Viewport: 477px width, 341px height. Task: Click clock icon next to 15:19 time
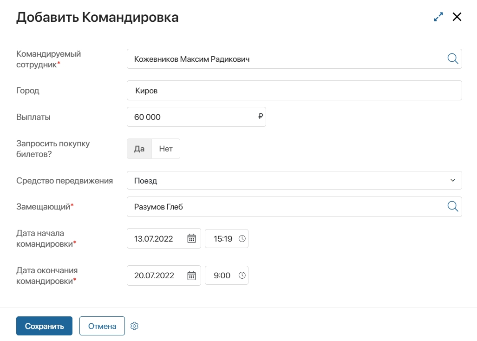[x=242, y=239]
